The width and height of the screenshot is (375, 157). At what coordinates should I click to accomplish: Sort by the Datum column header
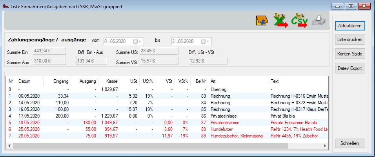pos(24,81)
